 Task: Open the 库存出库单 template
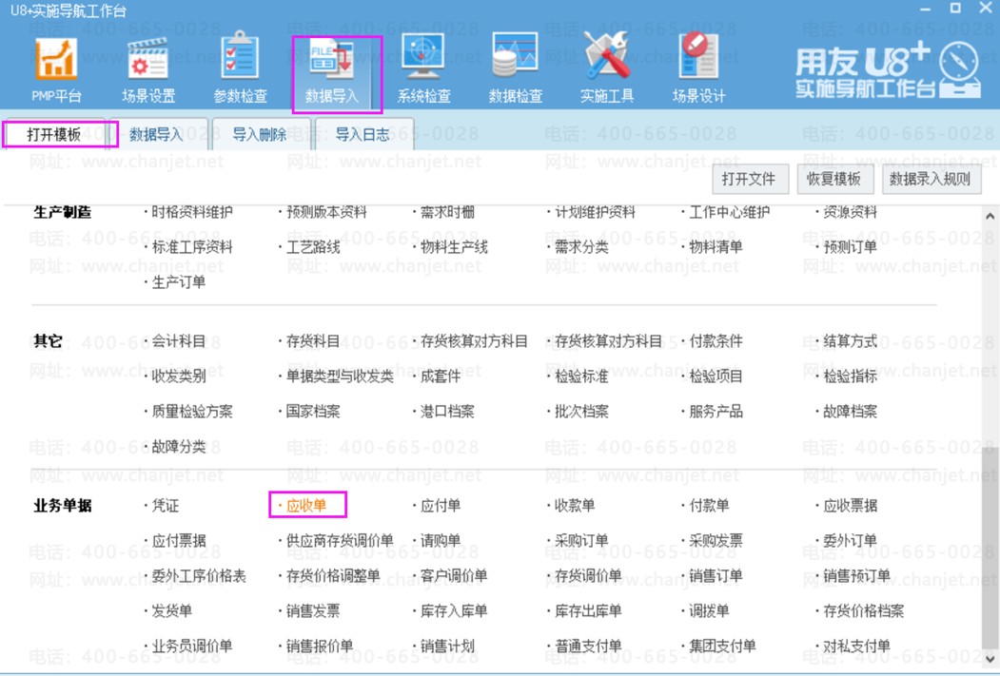pos(588,611)
